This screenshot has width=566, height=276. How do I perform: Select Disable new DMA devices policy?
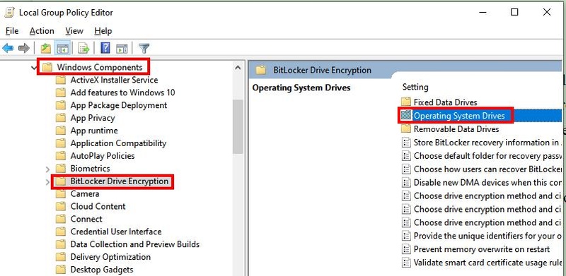click(487, 182)
